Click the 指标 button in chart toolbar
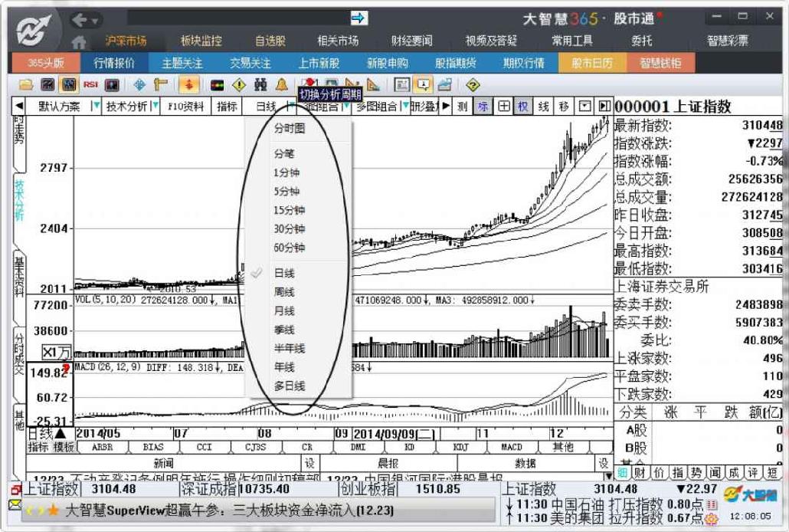The image size is (789, 532). pyautogui.click(x=227, y=107)
